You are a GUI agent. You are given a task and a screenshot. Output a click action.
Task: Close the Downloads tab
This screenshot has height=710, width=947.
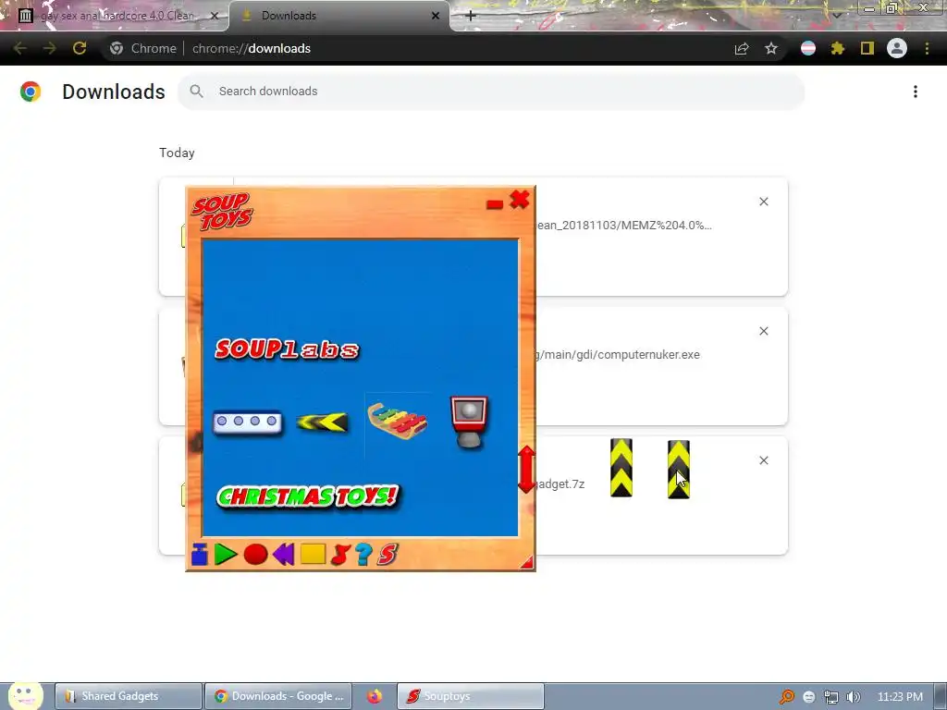pyautogui.click(x=436, y=16)
